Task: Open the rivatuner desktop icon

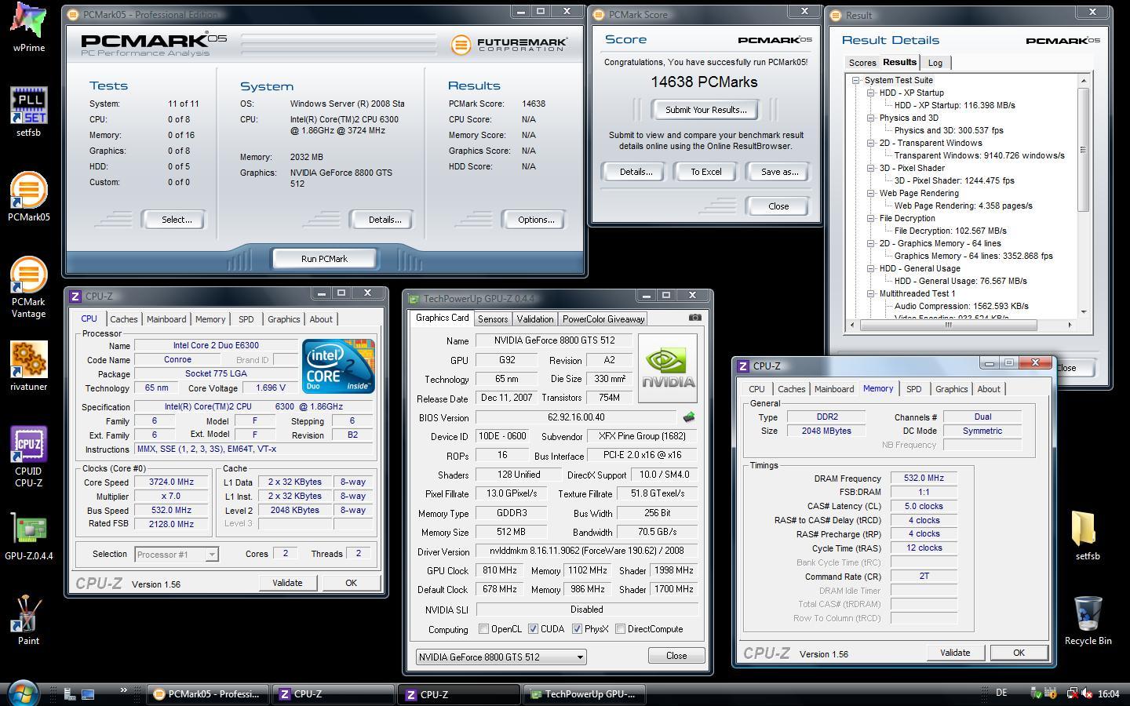Action: pyautogui.click(x=28, y=366)
